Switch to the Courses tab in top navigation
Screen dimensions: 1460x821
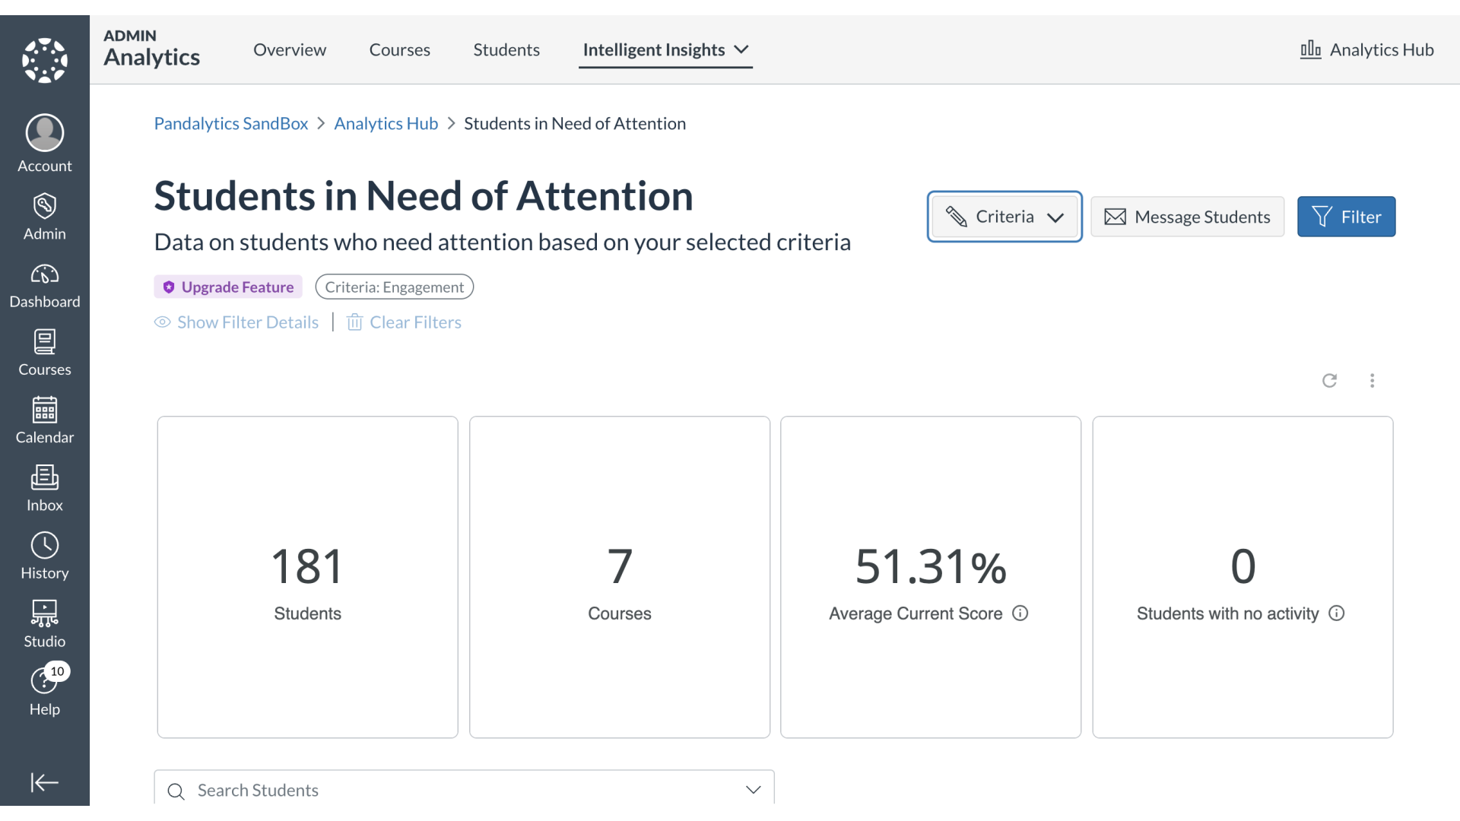point(400,50)
